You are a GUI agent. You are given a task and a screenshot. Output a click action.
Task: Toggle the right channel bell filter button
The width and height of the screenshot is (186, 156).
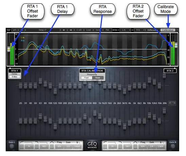(x=135, y=147)
